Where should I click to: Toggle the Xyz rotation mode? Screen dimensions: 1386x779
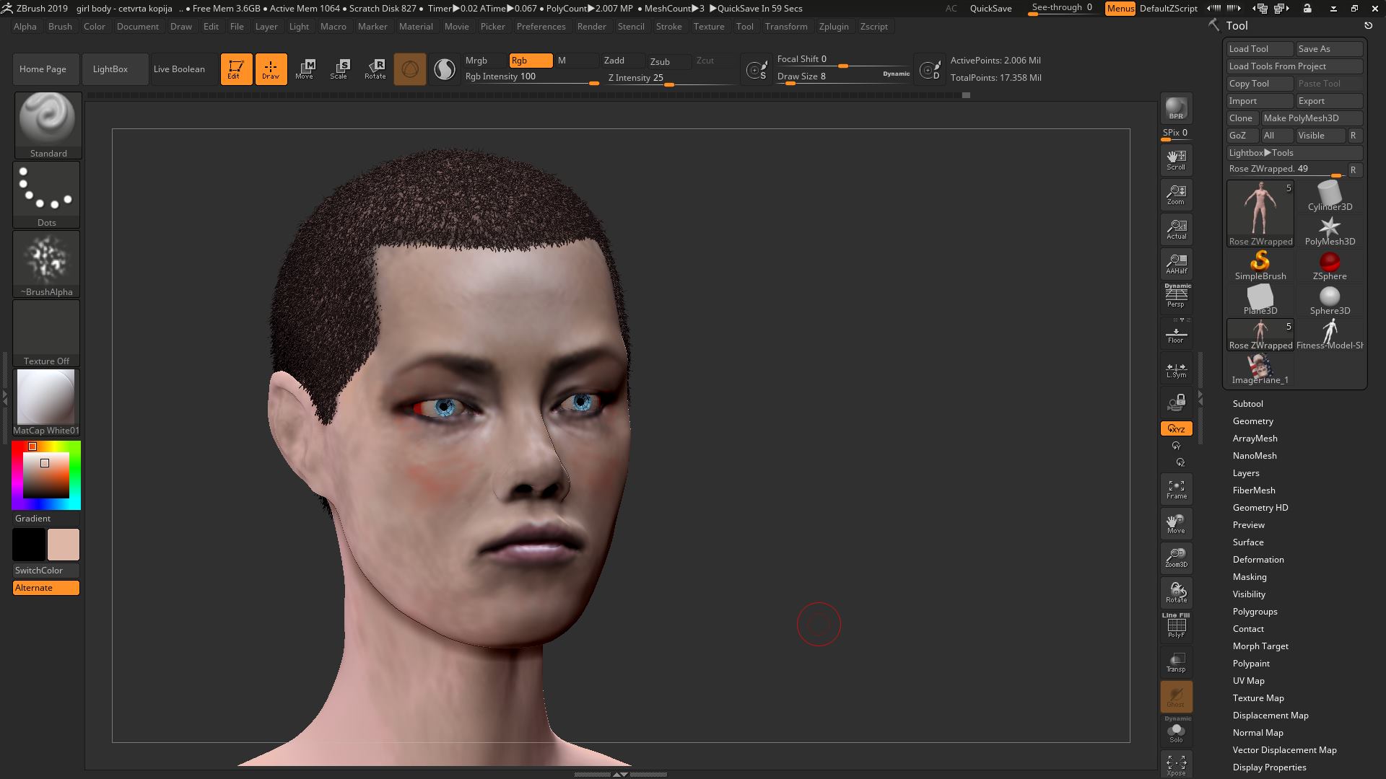[1176, 428]
